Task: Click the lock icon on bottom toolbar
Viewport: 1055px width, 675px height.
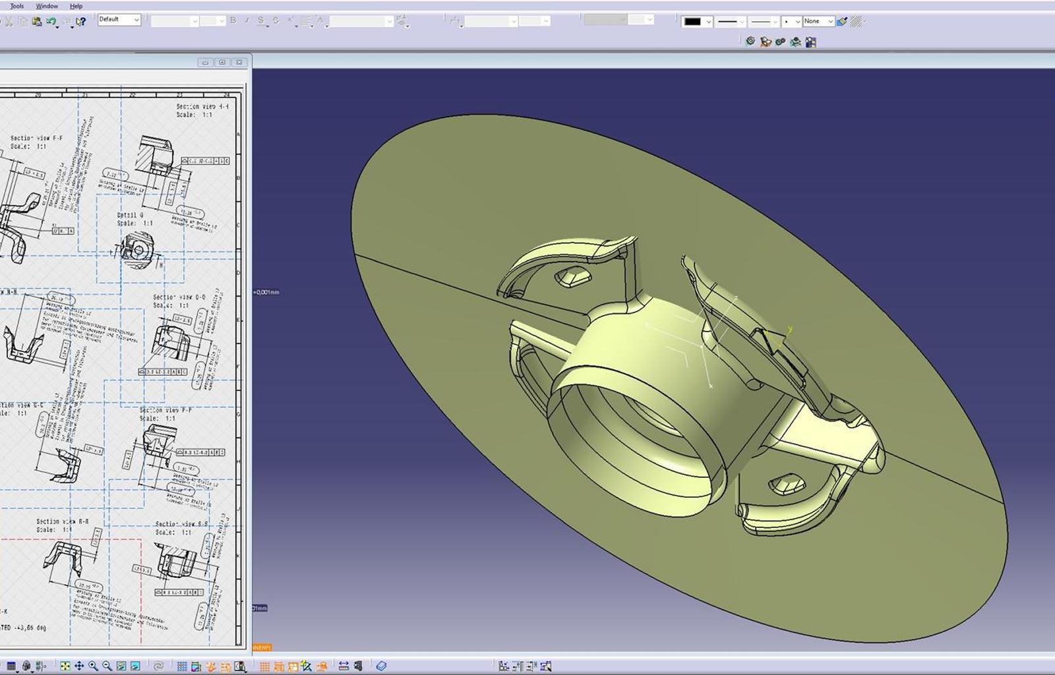Action: 26,666
